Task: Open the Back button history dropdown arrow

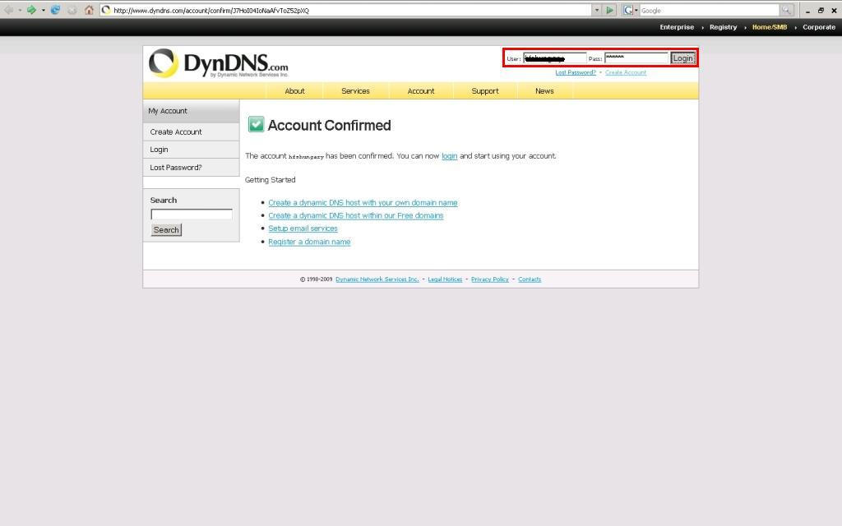Action: (x=20, y=10)
